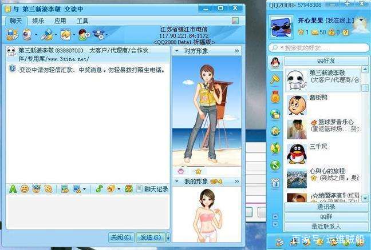Switch to the 工具 tab
This screenshot has height=250, width=371.
tap(82, 21)
